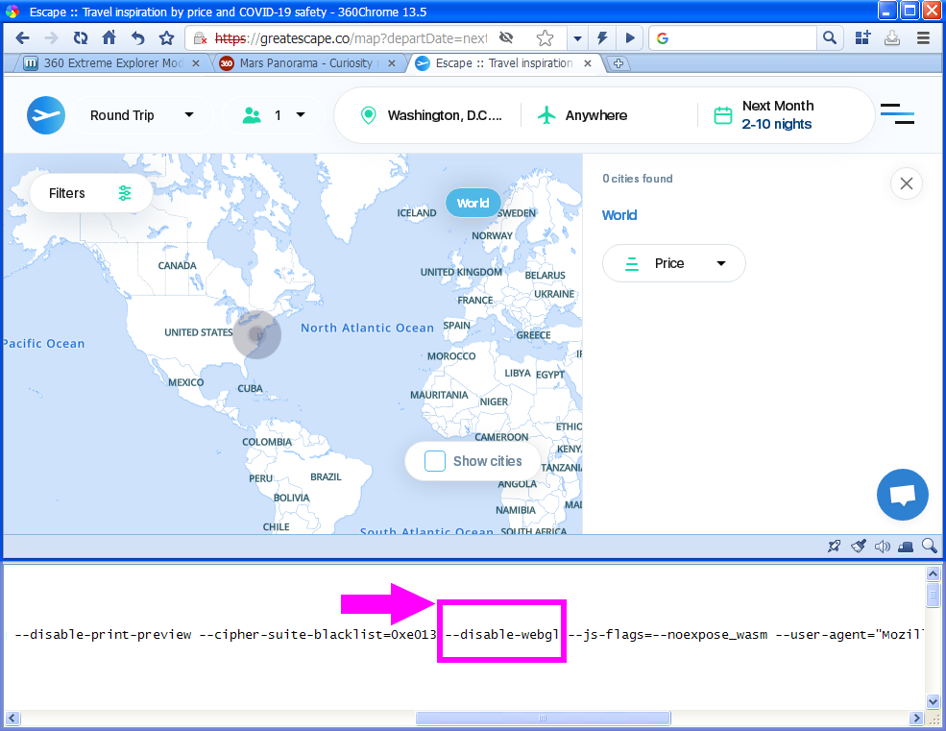The image size is (946, 731).
Task: Edit the Washington, D.C. origin field
Action: (431, 115)
